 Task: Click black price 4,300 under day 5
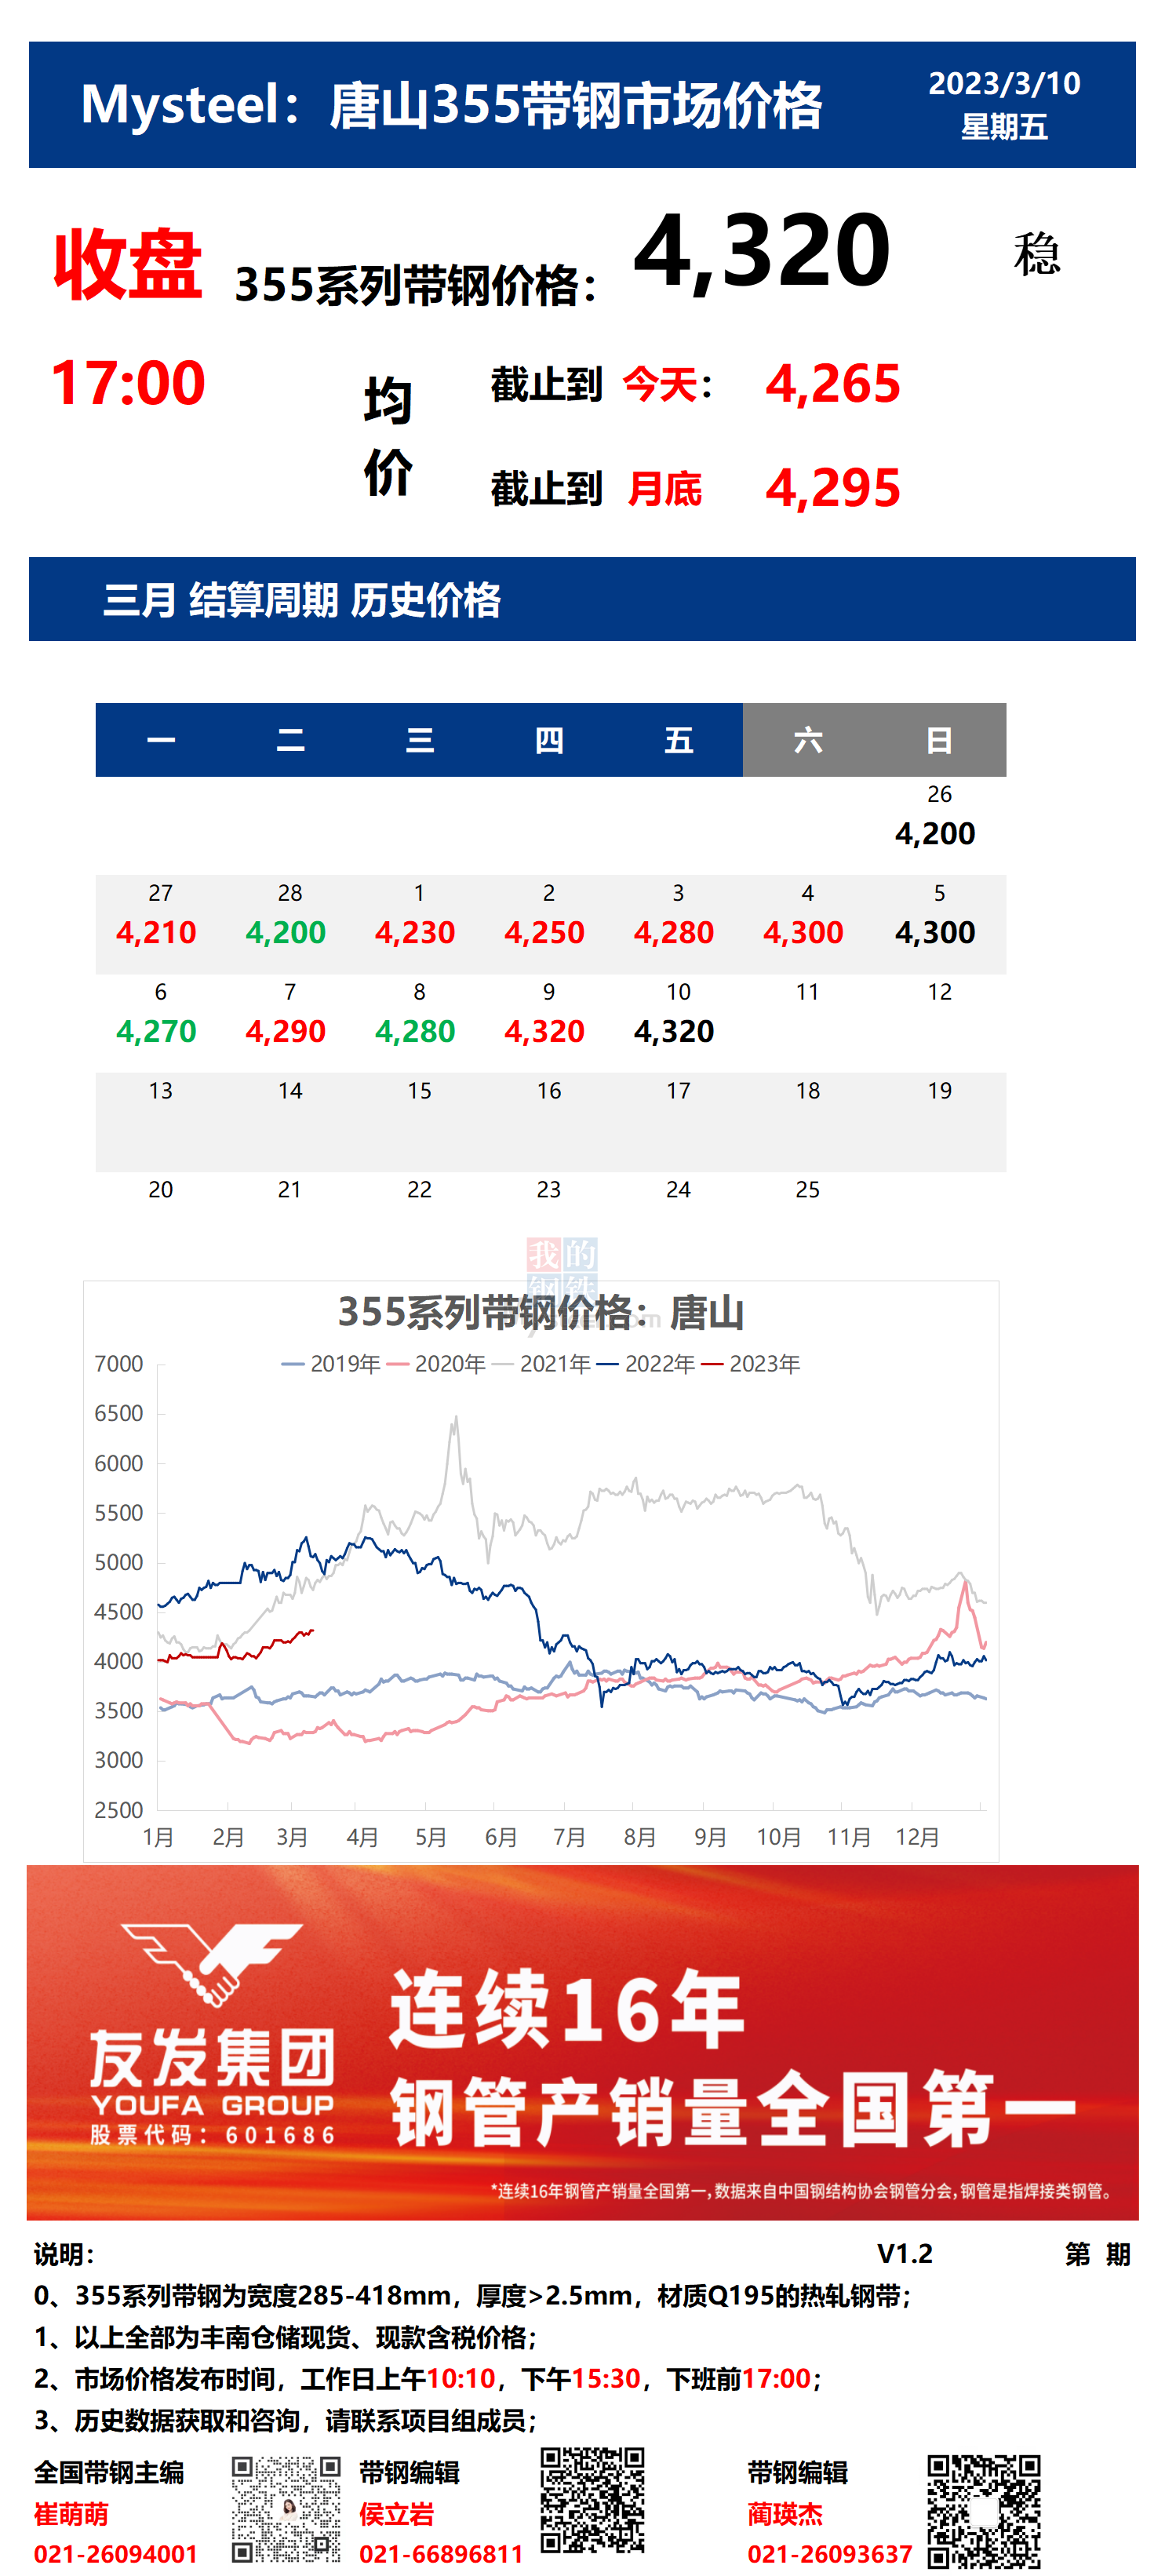point(935,933)
